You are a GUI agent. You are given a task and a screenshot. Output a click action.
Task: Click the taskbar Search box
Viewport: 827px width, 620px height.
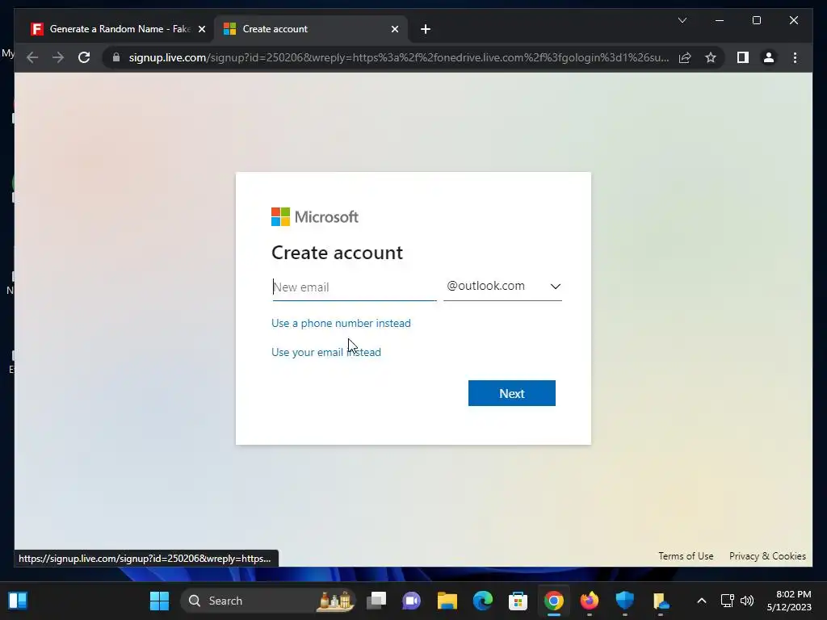click(x=268, y=601)
